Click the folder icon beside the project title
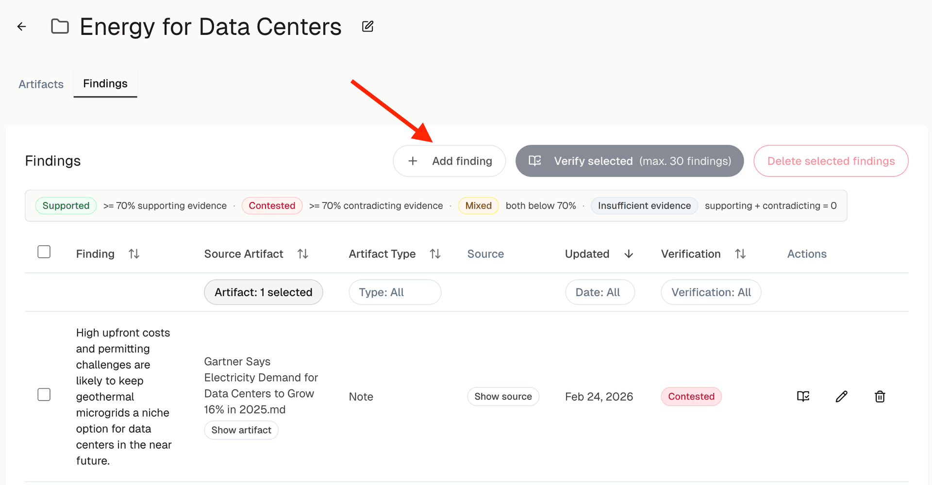The width and height of the screenshot is (932, 485). point(60,26)
